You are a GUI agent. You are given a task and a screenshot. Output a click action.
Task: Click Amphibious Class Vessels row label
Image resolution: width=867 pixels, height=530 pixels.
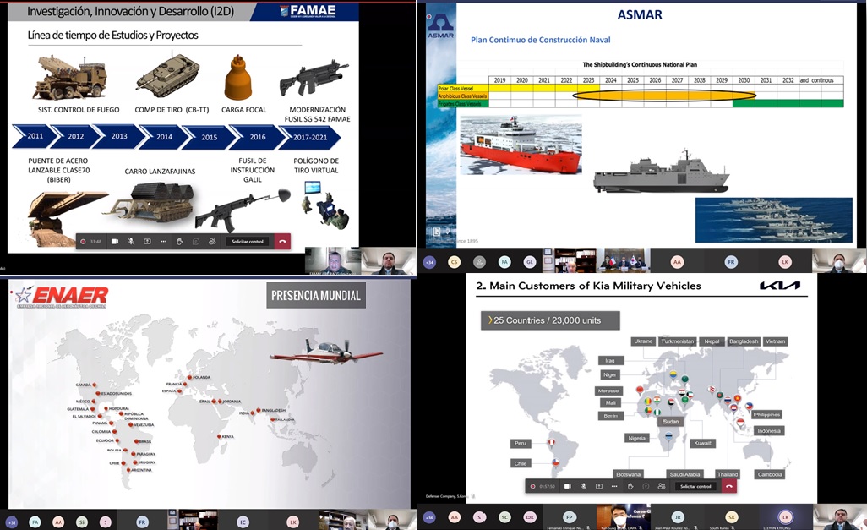(463, 96)
